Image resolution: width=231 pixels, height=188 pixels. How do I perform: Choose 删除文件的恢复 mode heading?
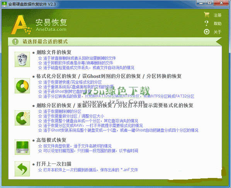click(x=54, y=52)
